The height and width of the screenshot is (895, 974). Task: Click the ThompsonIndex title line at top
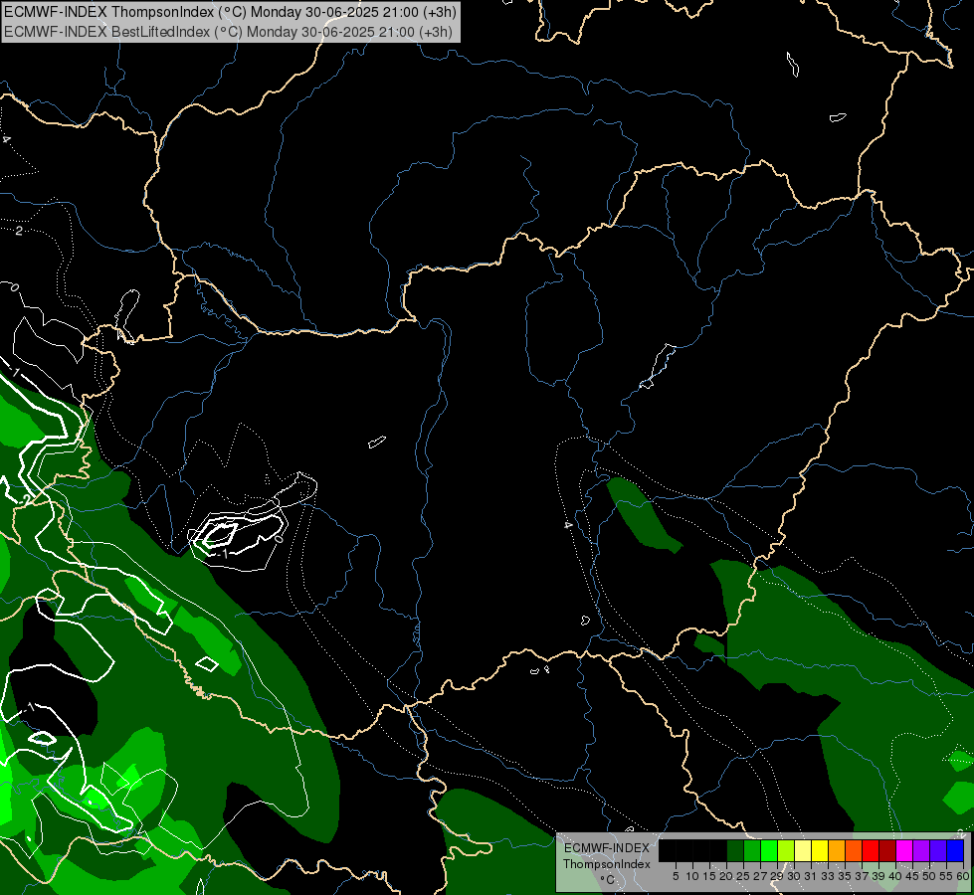pyautogui.click(x=231, y=12)
